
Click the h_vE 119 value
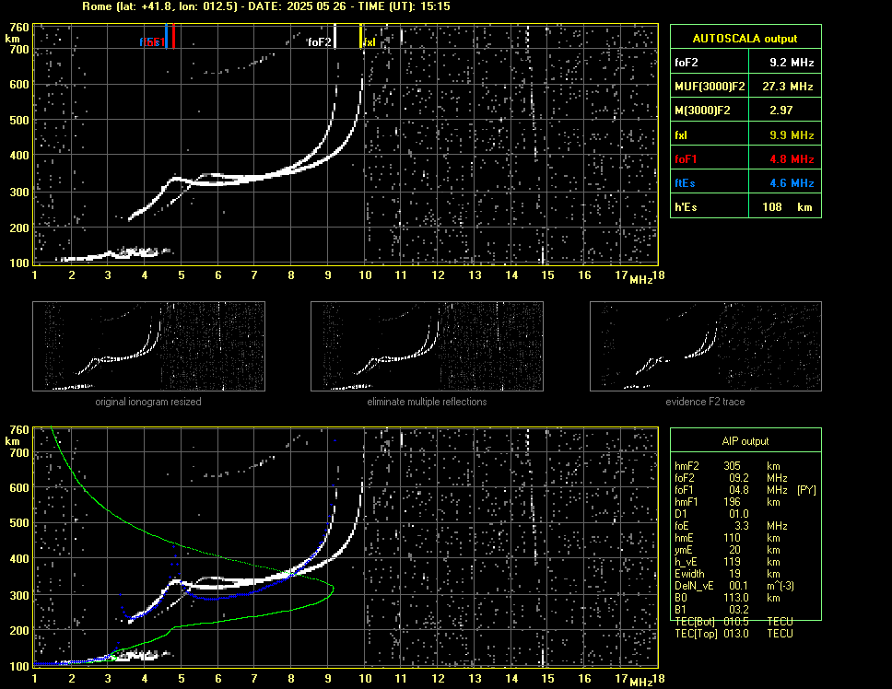733,562
